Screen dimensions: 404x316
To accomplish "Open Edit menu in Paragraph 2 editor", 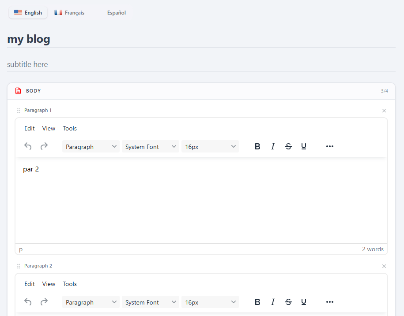I will (x=30, y=284).
